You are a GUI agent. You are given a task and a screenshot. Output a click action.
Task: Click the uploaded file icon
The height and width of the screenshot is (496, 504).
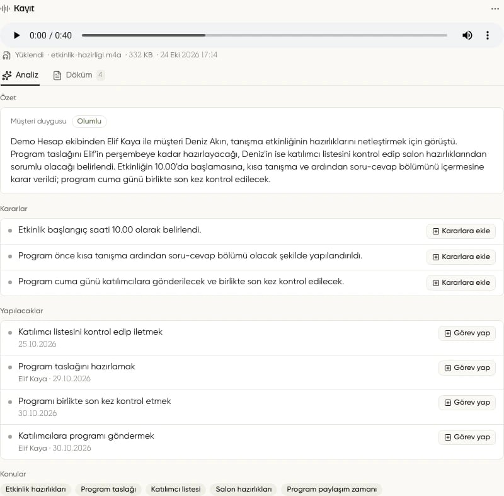point(6,55)
